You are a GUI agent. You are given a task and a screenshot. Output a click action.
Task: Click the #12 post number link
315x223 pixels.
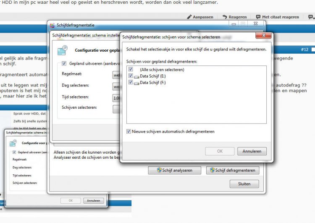tap(304, 50)
